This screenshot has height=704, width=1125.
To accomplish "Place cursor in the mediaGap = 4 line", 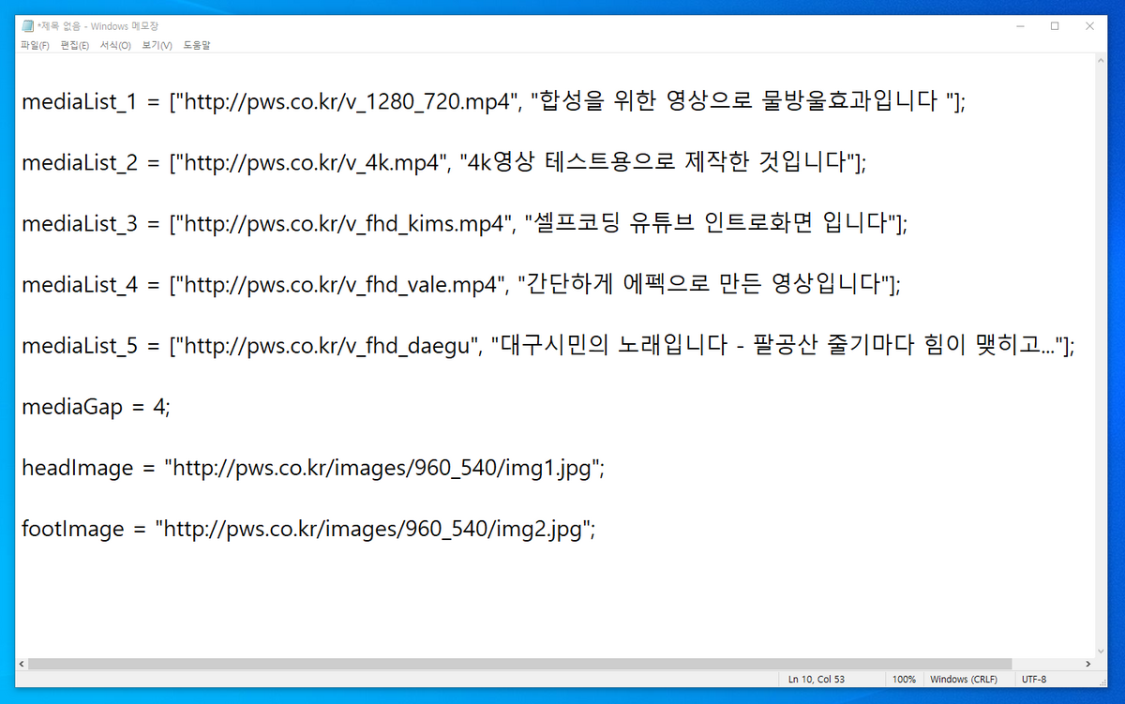I will click(96, 408).
